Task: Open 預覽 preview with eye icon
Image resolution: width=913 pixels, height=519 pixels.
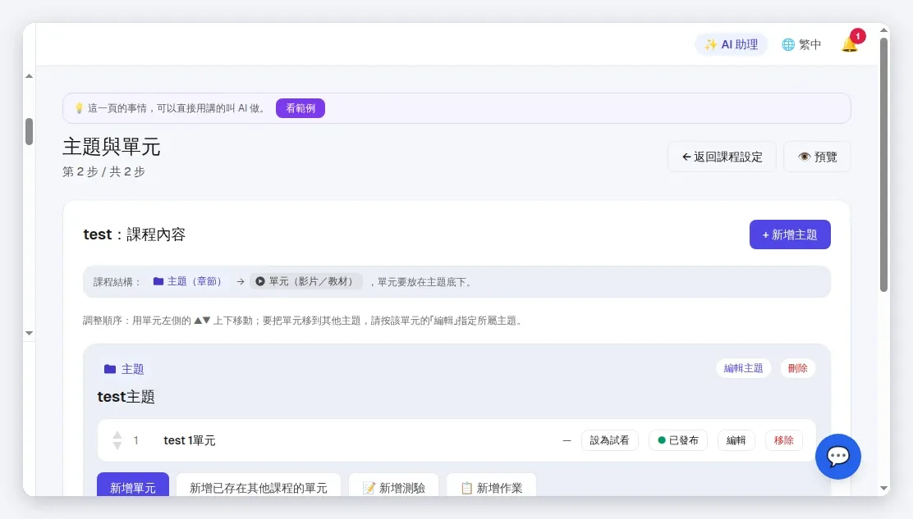Action: [817, 157]
